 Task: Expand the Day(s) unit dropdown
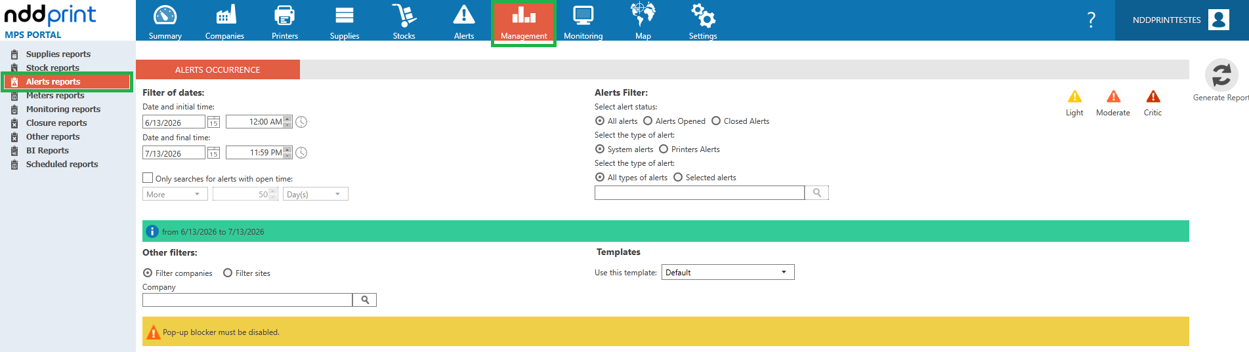click(x=315, y=194)
